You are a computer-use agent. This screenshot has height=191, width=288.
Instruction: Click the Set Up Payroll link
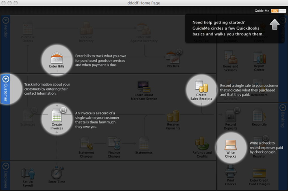(28, 183)
